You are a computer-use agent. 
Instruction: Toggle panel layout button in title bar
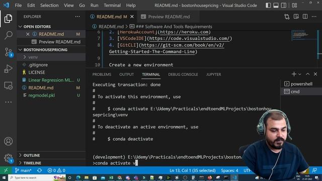(x=276, y=6)
